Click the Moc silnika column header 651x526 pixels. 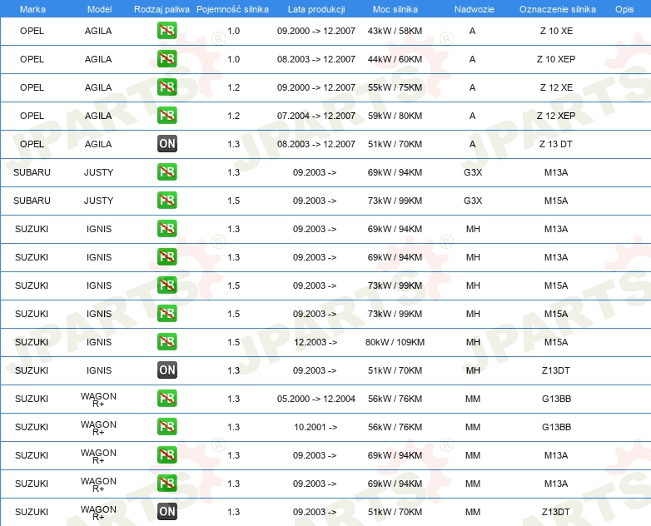tap(395, 9)
